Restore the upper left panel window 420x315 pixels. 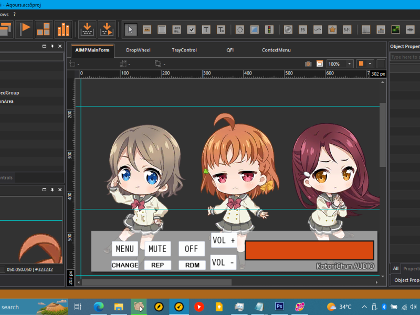point(44,46)
